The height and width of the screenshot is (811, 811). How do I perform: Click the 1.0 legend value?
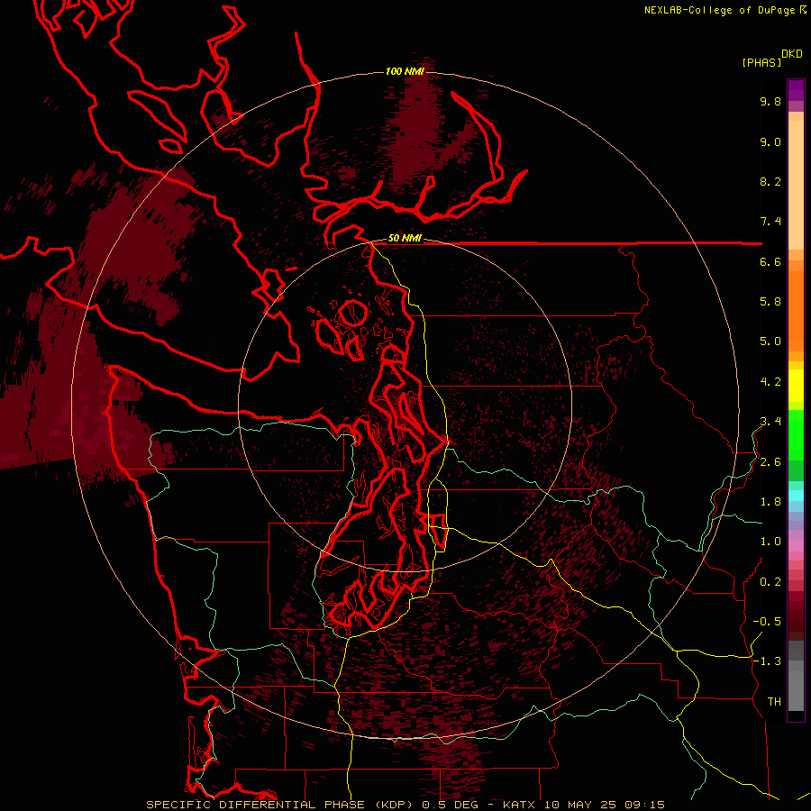(x=770, y=542)
